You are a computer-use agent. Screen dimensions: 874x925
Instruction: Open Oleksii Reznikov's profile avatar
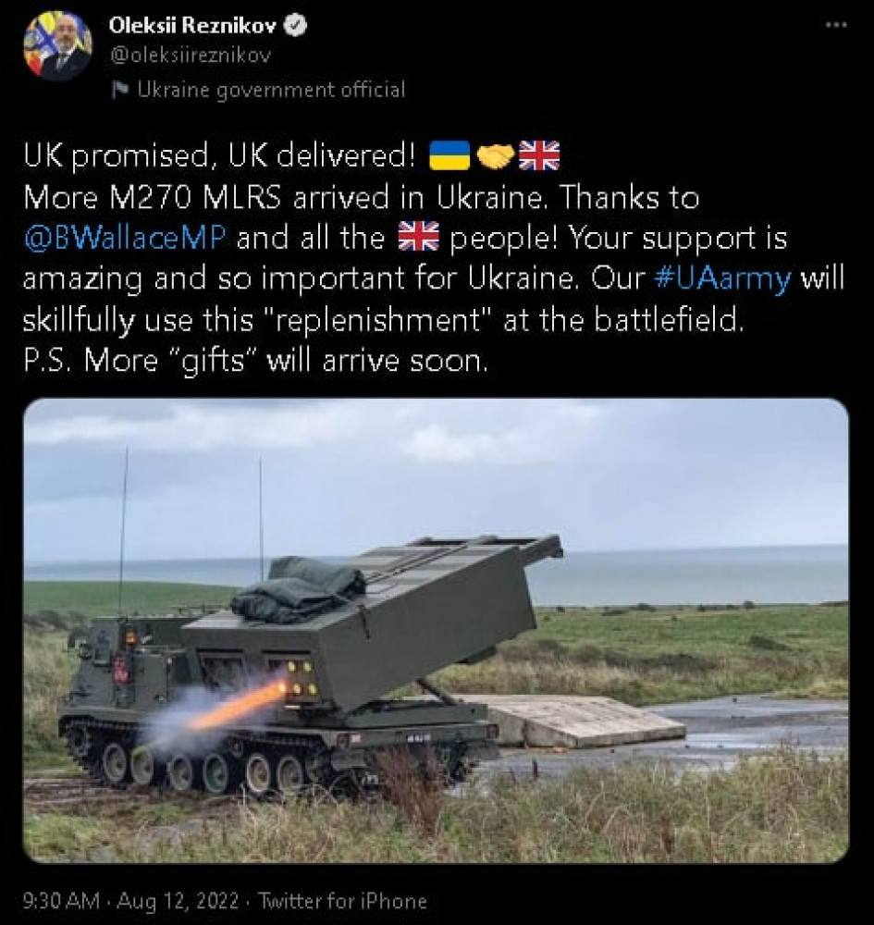(x=57, y=46)
